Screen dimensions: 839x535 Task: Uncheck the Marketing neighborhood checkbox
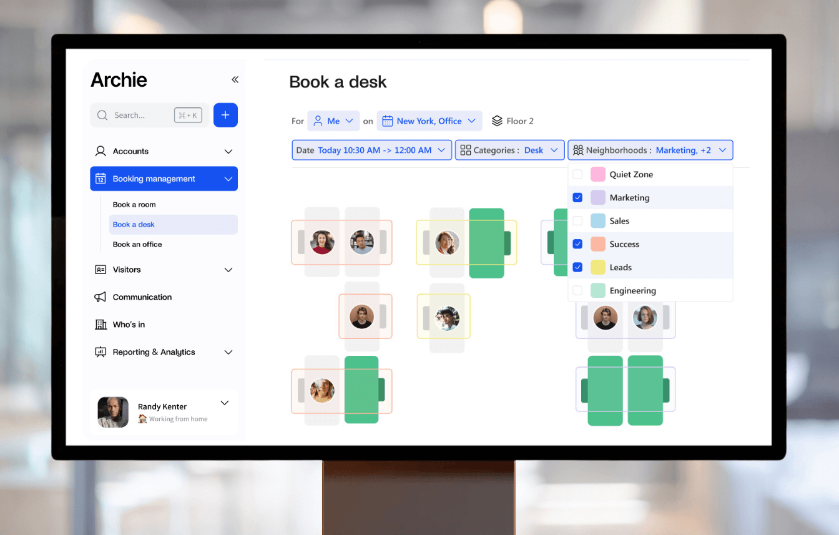pyautogui.click(x=577, y=198)
